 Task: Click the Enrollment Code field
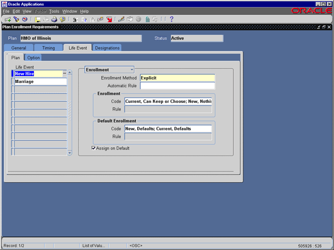point(168,101)
